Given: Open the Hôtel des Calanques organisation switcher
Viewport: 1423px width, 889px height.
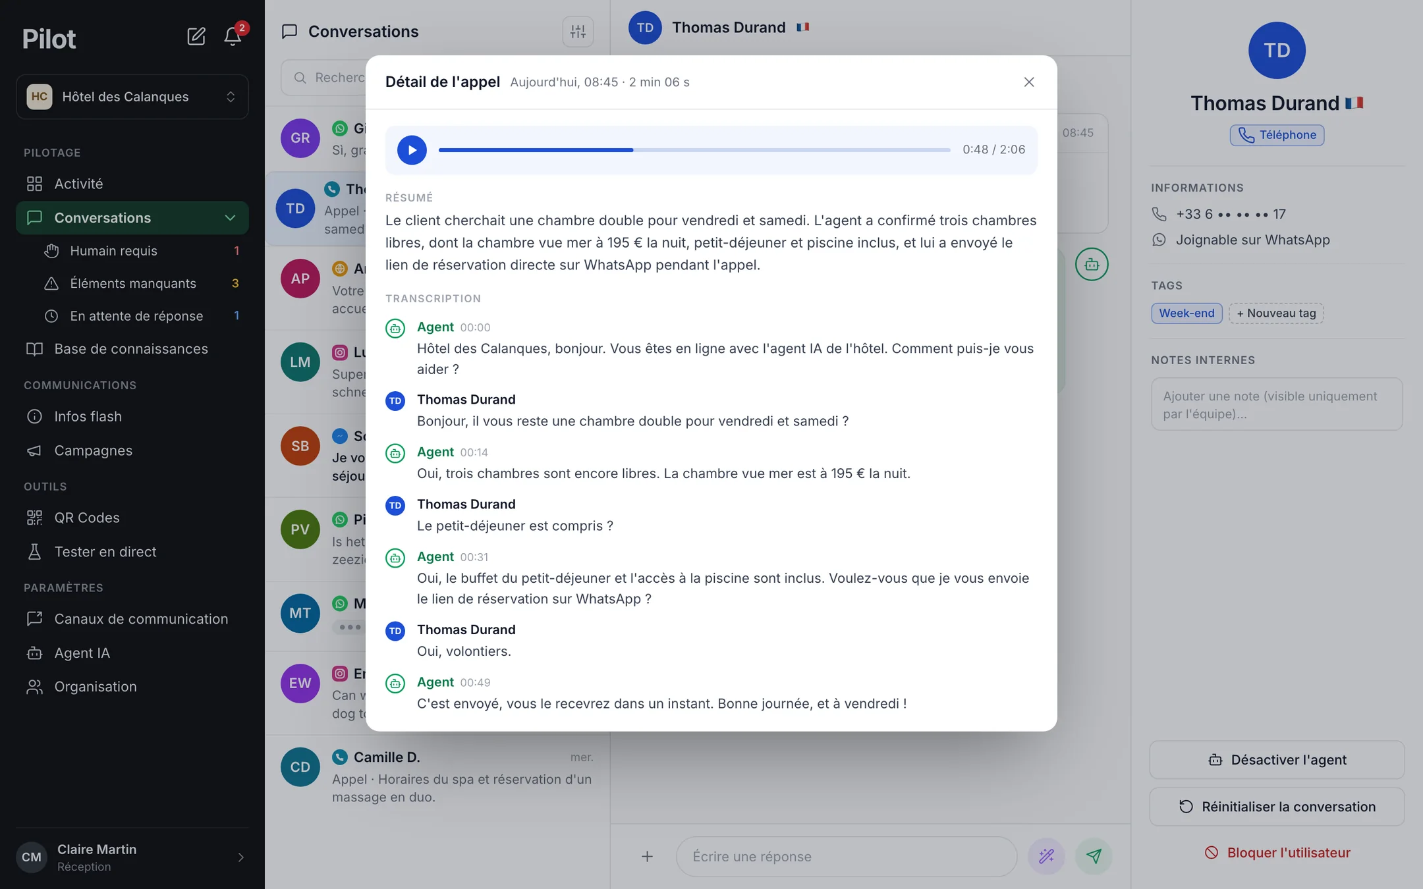Looking at the screenshot, I should [x=132, y=97].
